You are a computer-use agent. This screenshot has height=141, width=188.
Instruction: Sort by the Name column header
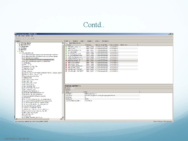[x=76, y=45]
